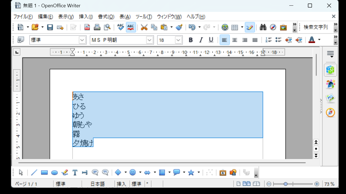
Task: Open the font size dropdown showing 18
Action: [178, 40]
